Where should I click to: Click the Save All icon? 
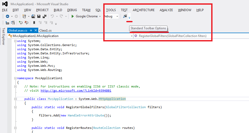[x=45, y=16]
